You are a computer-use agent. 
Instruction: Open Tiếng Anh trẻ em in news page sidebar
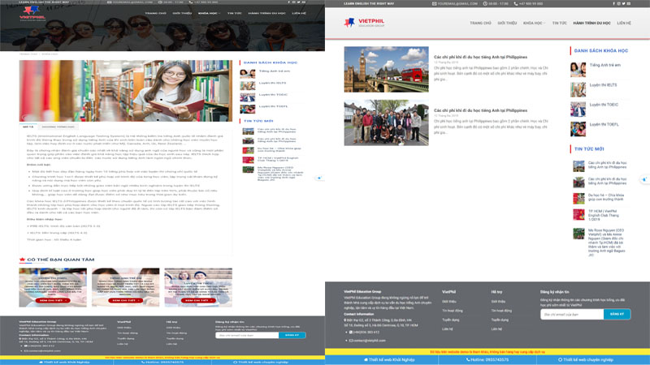(604, 66)
